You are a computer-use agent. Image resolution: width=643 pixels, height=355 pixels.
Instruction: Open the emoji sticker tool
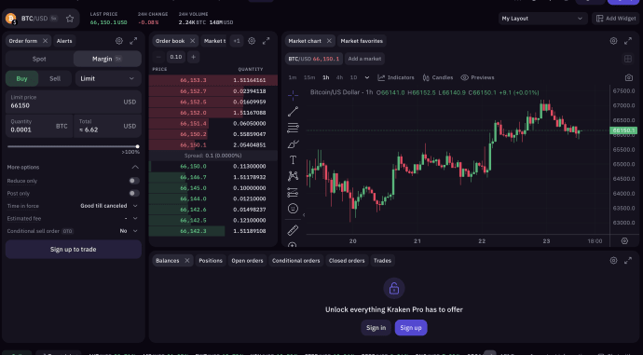coord(293,208)
